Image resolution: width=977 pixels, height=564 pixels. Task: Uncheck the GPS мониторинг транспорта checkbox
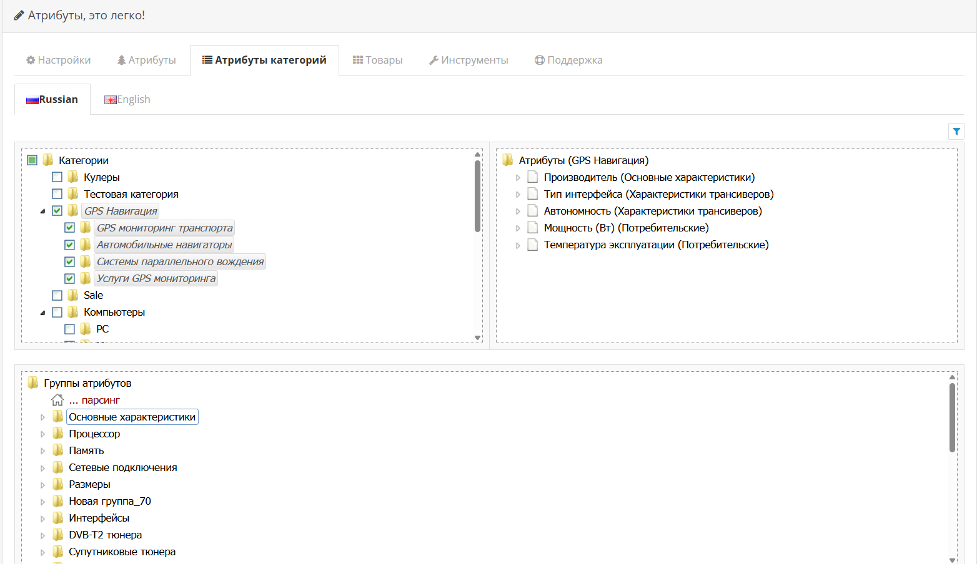pos(69,228)
